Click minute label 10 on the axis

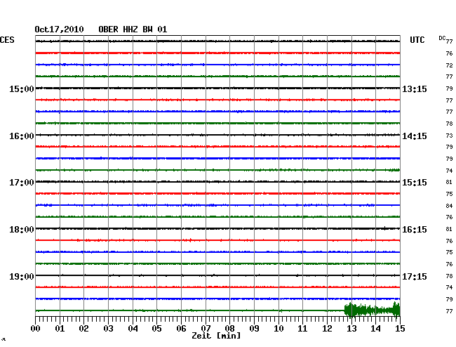point(279,328)
